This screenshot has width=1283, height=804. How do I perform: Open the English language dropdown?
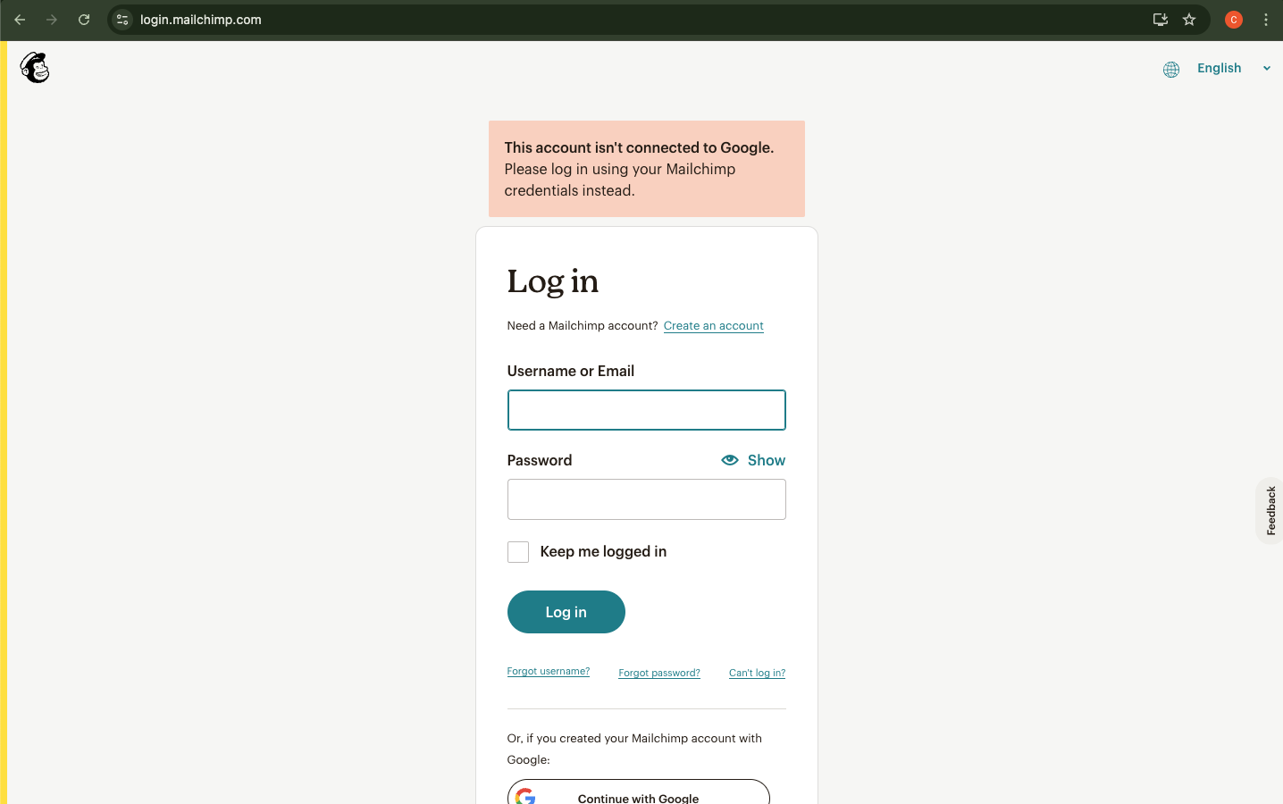(x=1219, y=68)
